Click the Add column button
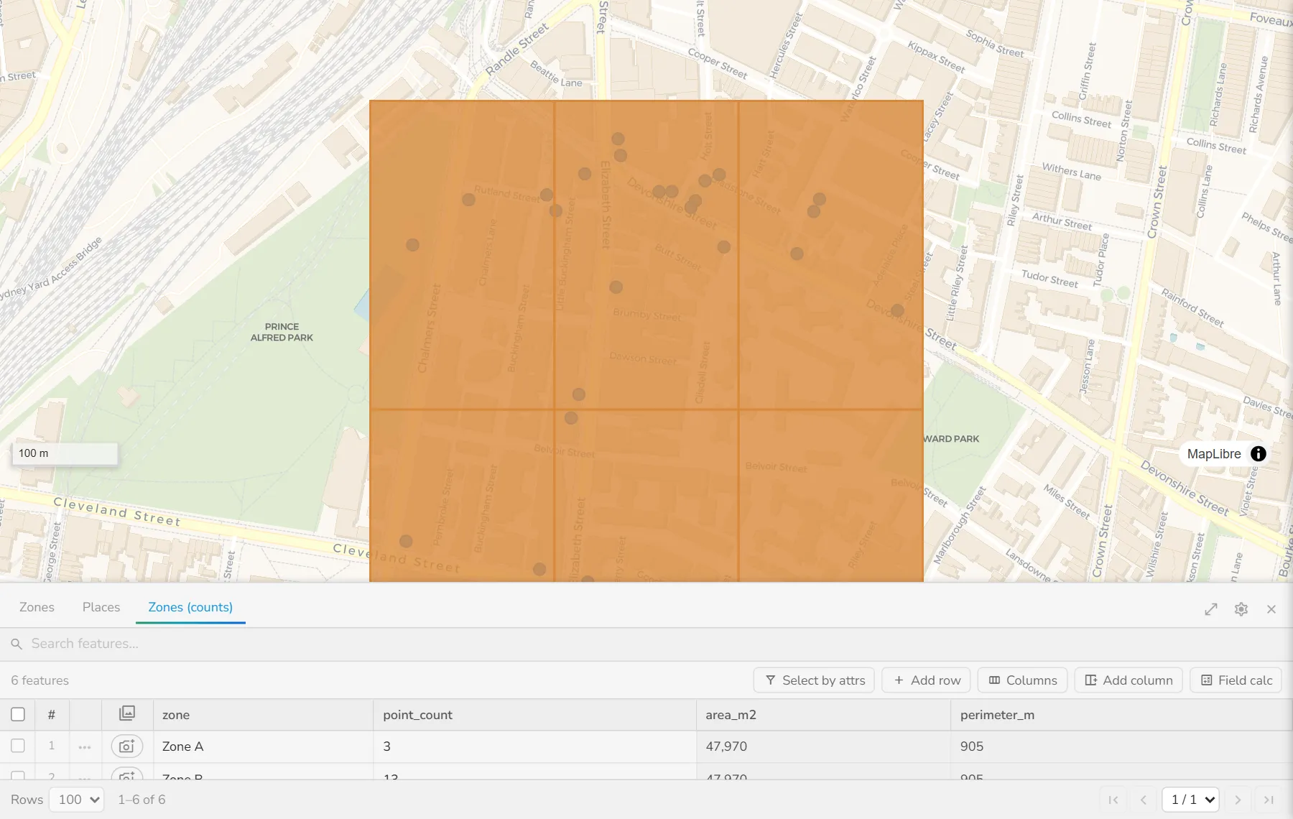The image size is (1293, 819). point(1129,680)
